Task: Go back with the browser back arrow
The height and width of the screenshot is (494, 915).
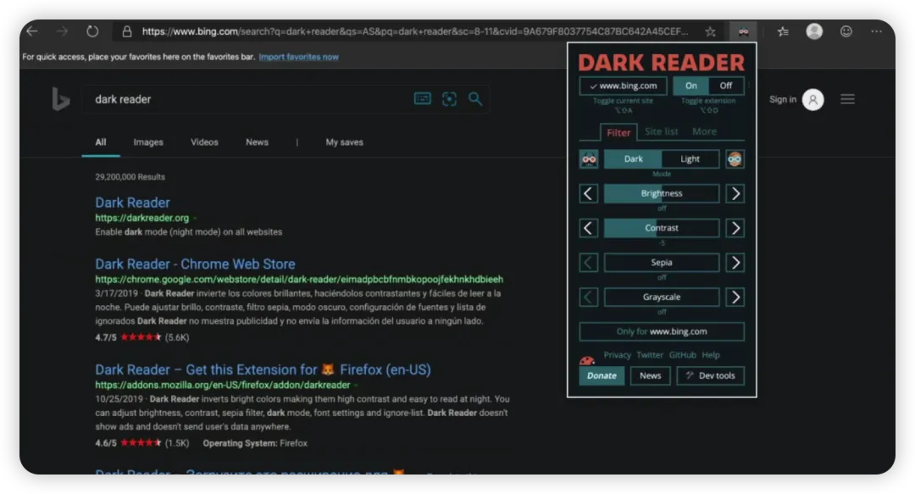Action: tap(32, 31)
